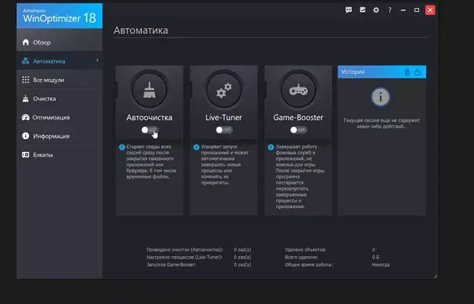Click the Live-Tuner gears icon

pyautogui.click(x=223, y=91)
